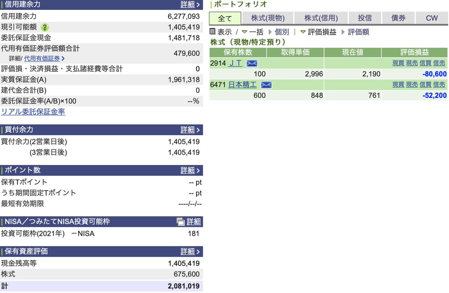This screenshot has height=293, width=449.
Task: Open 詳細 link in 買付余力 header
Action: point(187,130)
